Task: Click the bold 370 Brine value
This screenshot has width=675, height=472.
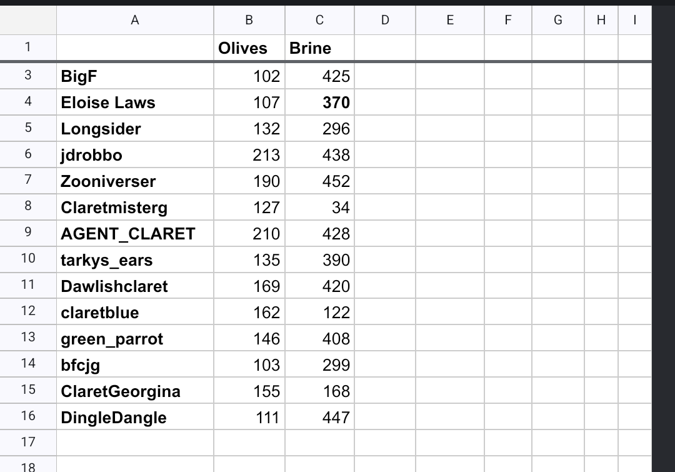Action: click(319, 103)
